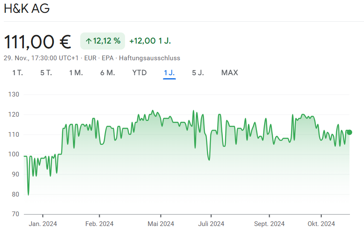Click the +12,00 1 J. change text

[x=150, y=41]
